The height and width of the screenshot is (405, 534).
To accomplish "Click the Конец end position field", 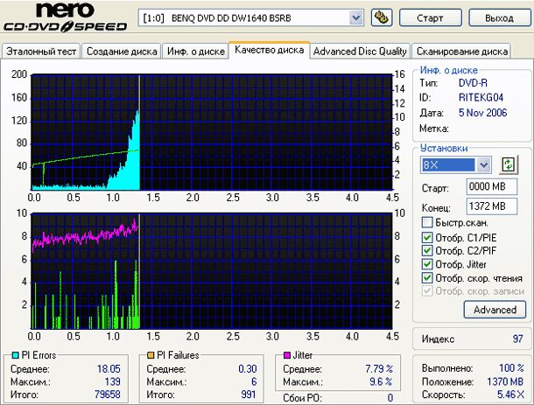I will coord(486,206).
